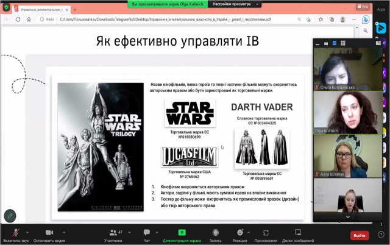Click the red Выйти leave button
The width and height of the screenshot is (390, 245).
359,235
